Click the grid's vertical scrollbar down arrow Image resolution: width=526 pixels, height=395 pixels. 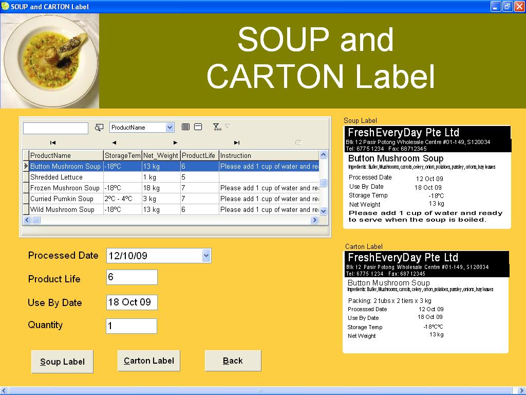point(324,211)
